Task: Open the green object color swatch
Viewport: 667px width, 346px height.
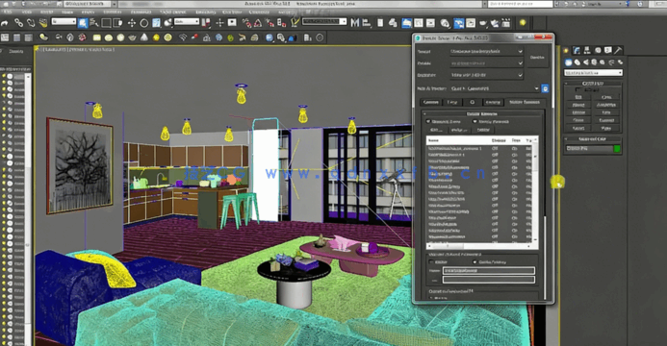Action: click(x=617, y=149)
